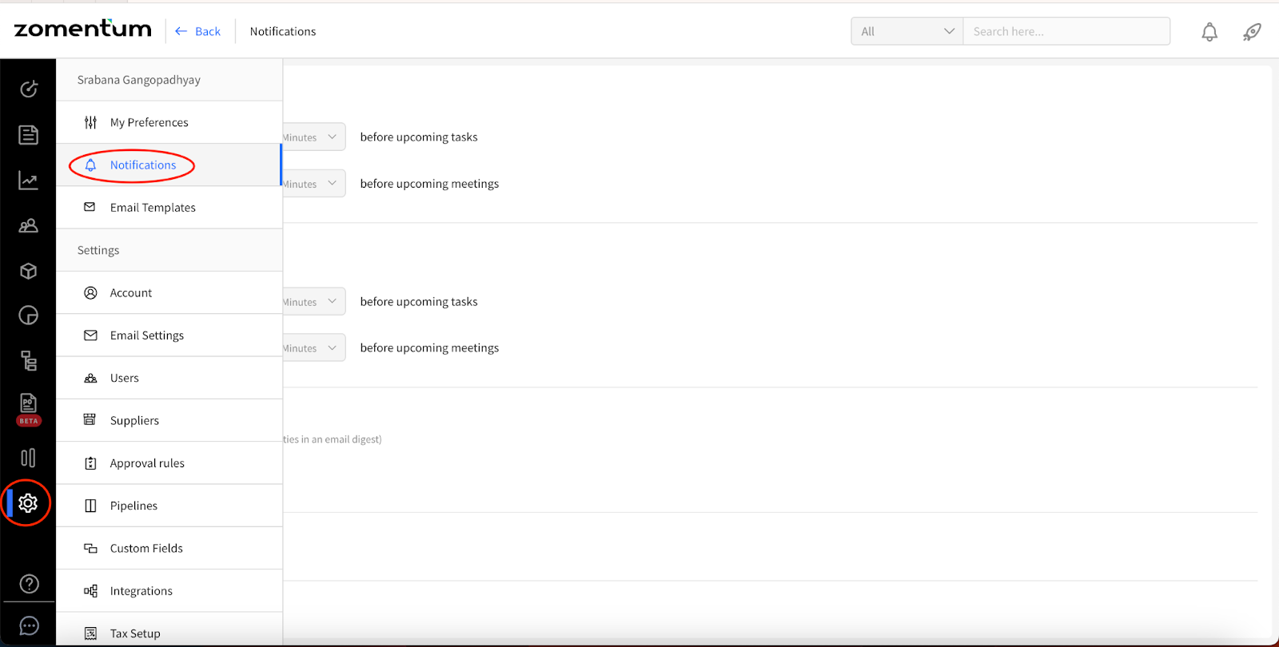The width and height of the screenshot is (1279, 647).
Task: Click the sliders icon beside My Preferences
Action: point(90,122)
